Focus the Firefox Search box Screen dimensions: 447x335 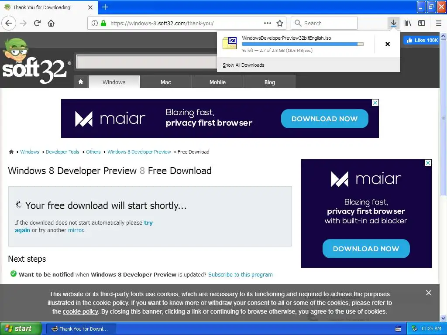point(324,23)
